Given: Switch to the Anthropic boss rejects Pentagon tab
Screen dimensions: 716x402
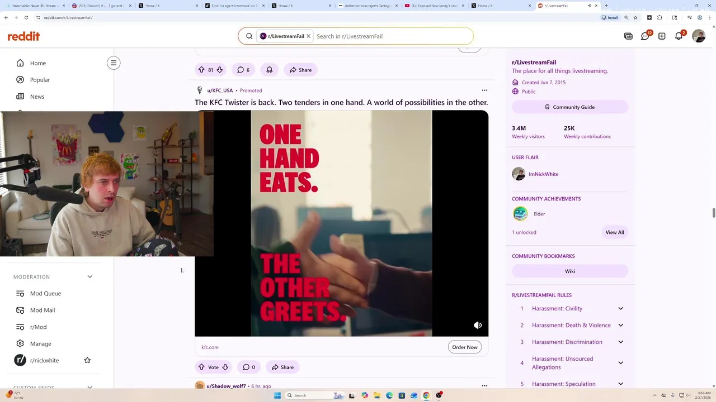Looking at the screenshot, I should (x=366, y=6).
